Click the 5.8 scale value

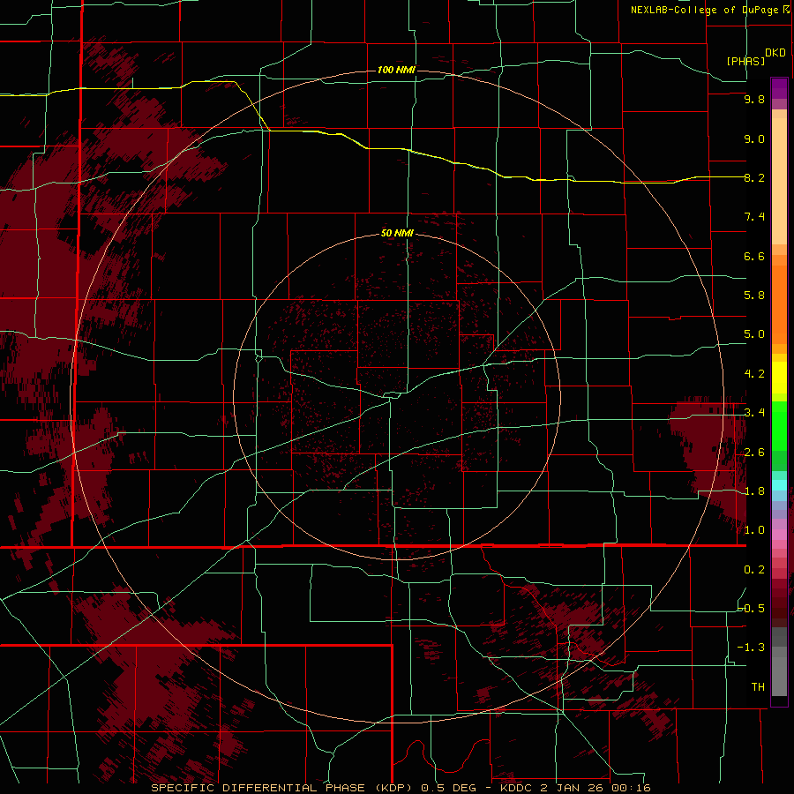[754, 296]
